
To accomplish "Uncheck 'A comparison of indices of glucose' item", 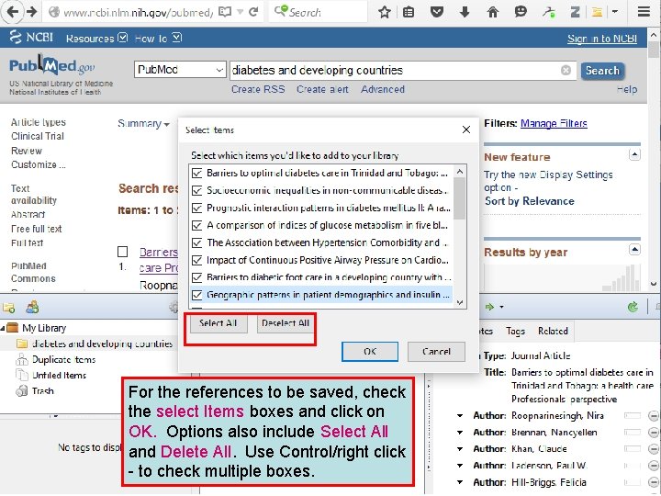I will tap(196, 226).
